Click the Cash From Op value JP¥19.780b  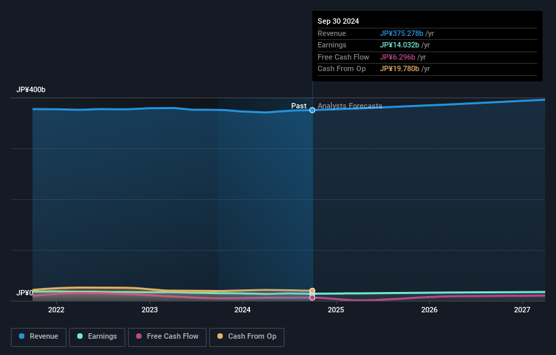(400, 69)
